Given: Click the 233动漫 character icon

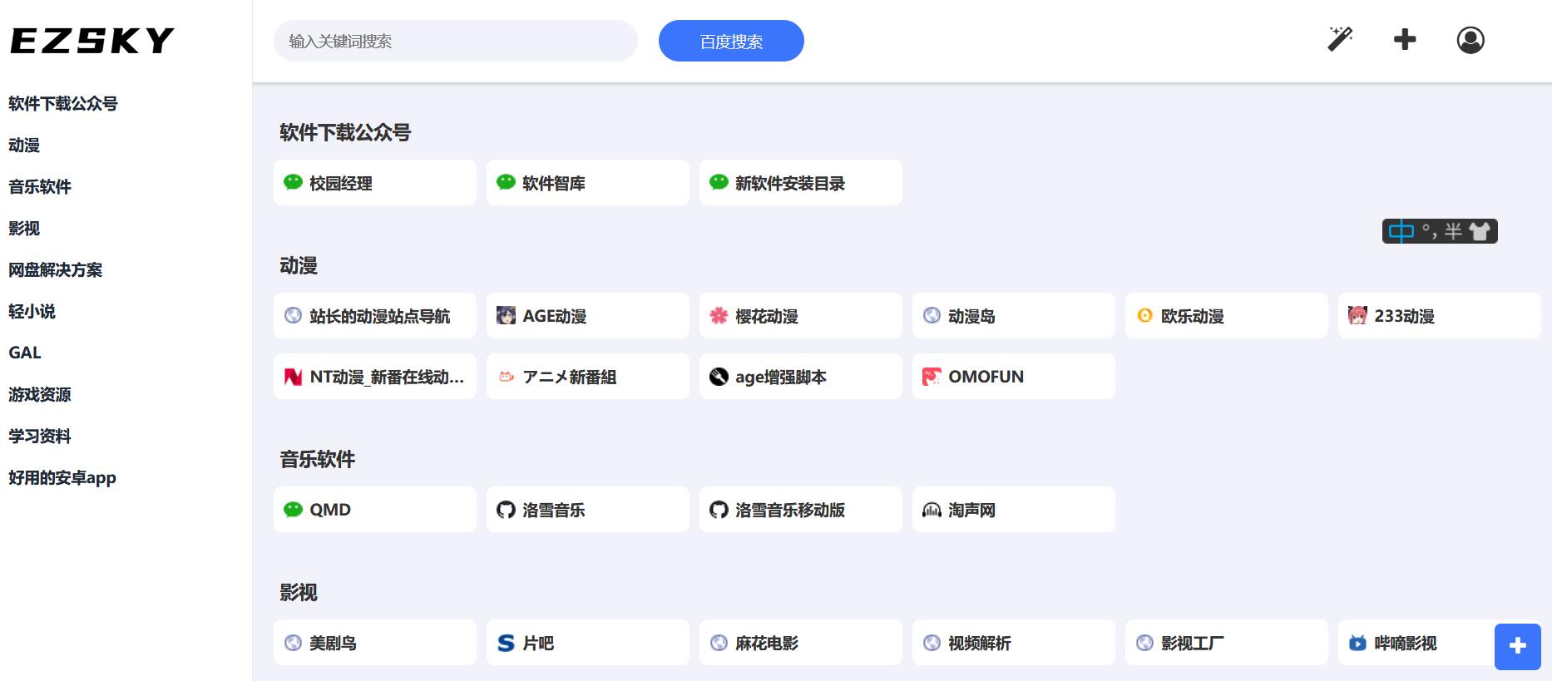Looking at the screenshot, I should coord(1357,315).
